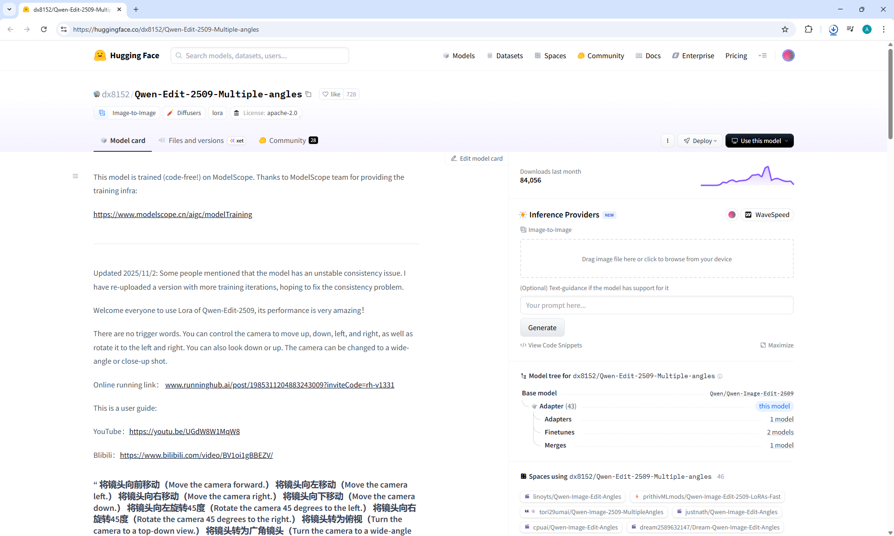Open the three-dot more options menu
This screenshot has height=536, width=894.
(667, 141)
